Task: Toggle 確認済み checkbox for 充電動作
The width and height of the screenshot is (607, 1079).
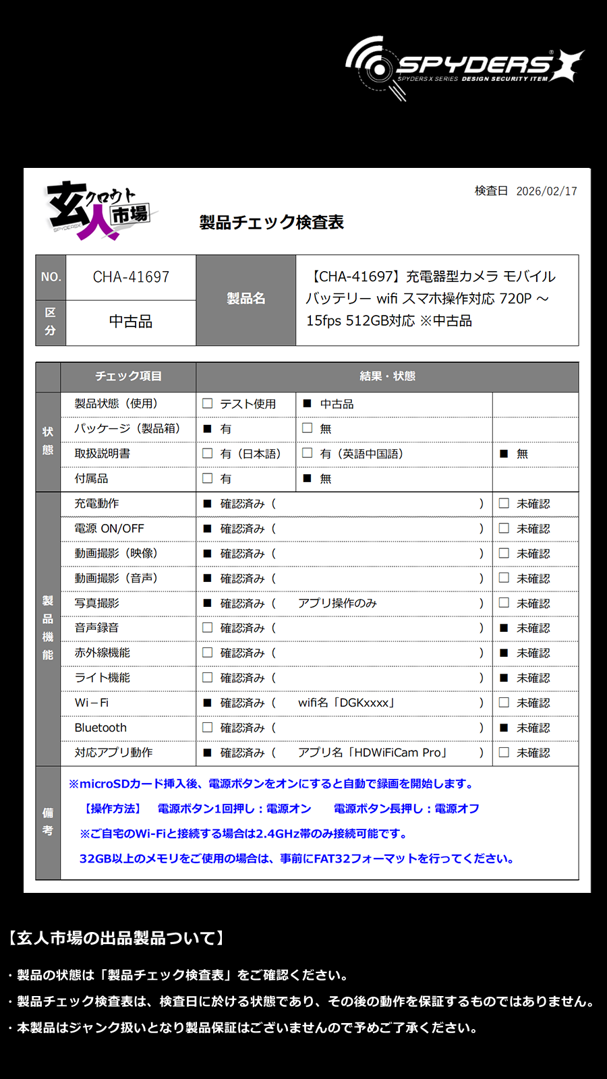Action: pos(208,504)
